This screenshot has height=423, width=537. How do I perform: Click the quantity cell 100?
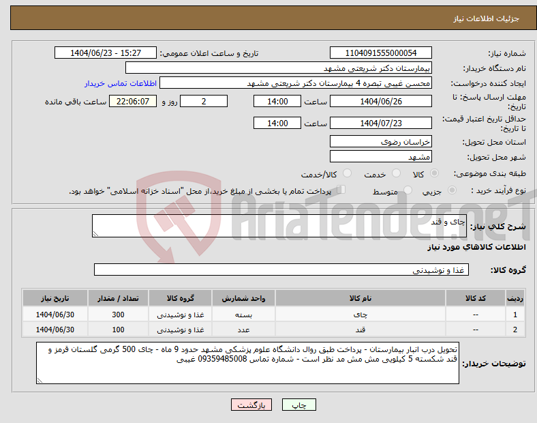pyautogui.click(x=118, y=330)
